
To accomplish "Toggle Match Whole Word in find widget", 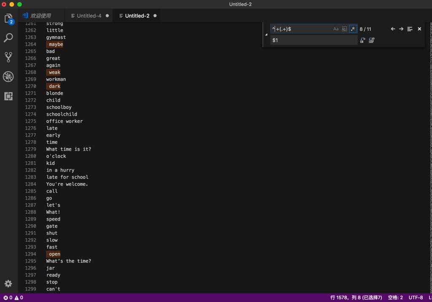I will [344, 29].
